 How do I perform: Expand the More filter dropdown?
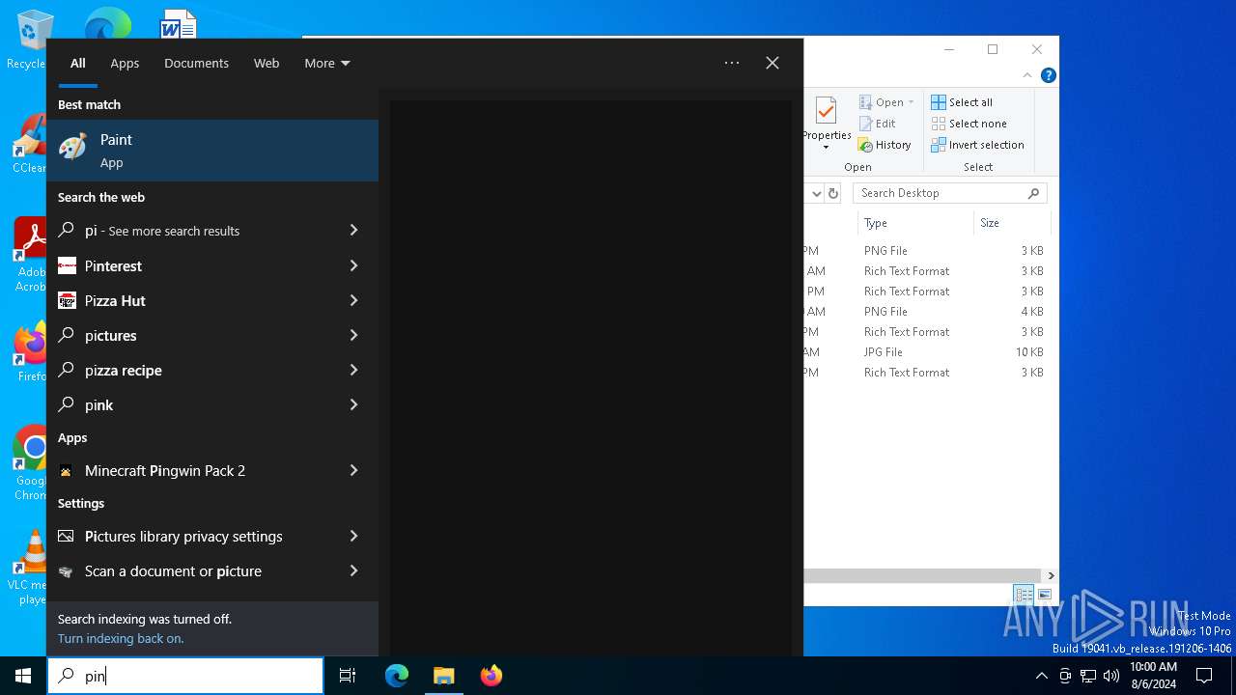tap(326, 64)
